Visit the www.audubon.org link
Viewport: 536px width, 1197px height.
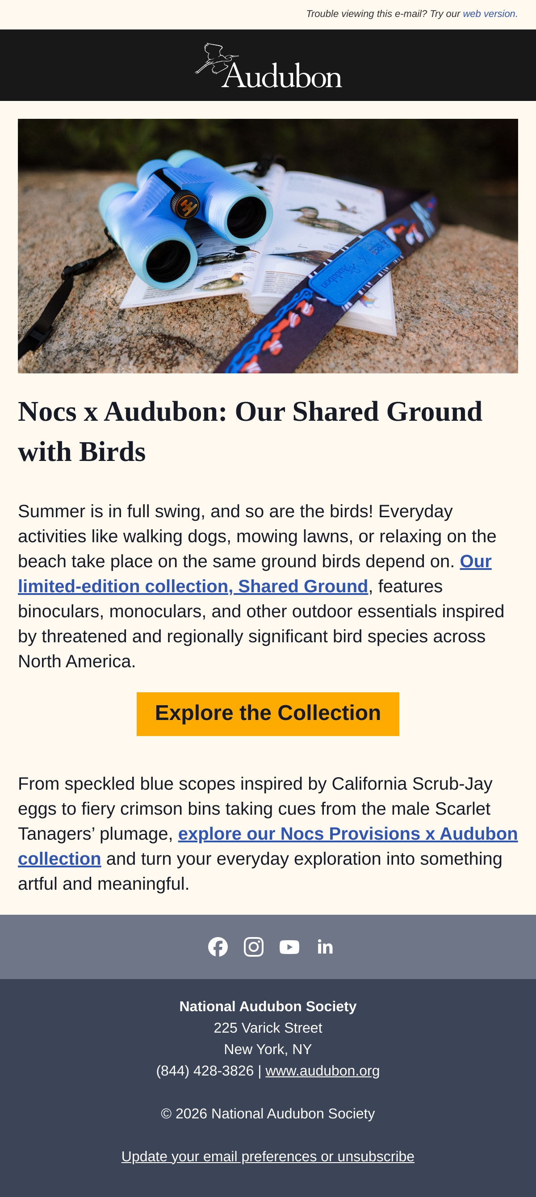coord(322,1071)
